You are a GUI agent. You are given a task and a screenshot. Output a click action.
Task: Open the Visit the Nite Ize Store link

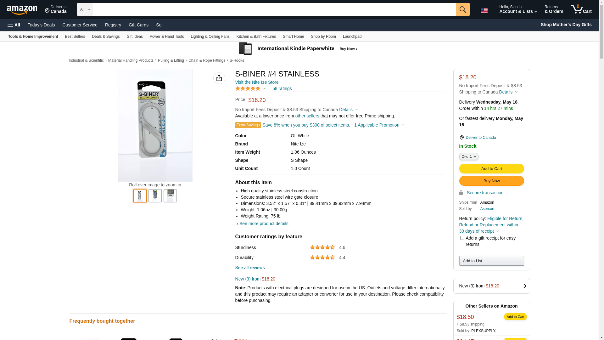coord(257,82)
